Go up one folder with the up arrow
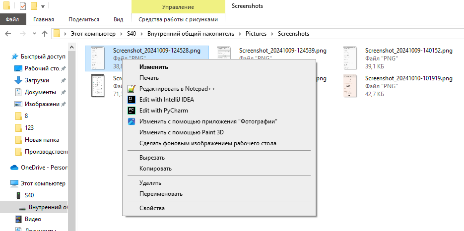The image size is (464, 231). pyautogui.click(x=45, y=34)
